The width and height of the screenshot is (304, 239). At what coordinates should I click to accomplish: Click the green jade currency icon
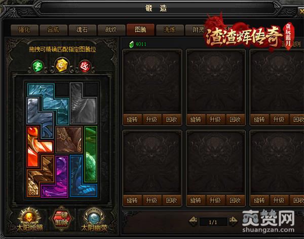pos(131,44)
